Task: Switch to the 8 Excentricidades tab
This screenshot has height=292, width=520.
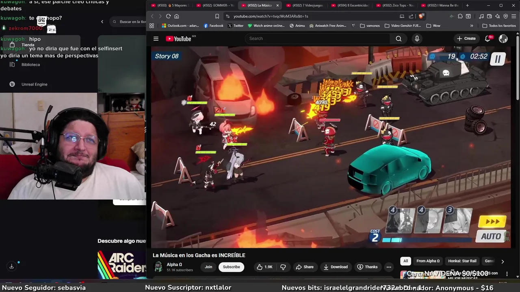Action: (350, 5)
